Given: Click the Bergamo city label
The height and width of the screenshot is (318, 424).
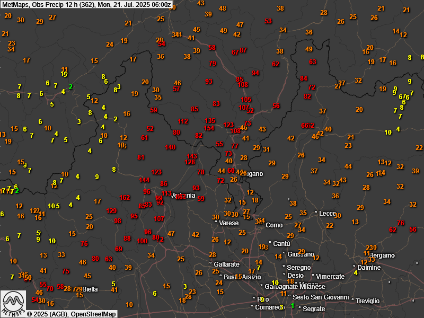Looking at the screenshot, I should pyautogui.click(x=382, y=255).
